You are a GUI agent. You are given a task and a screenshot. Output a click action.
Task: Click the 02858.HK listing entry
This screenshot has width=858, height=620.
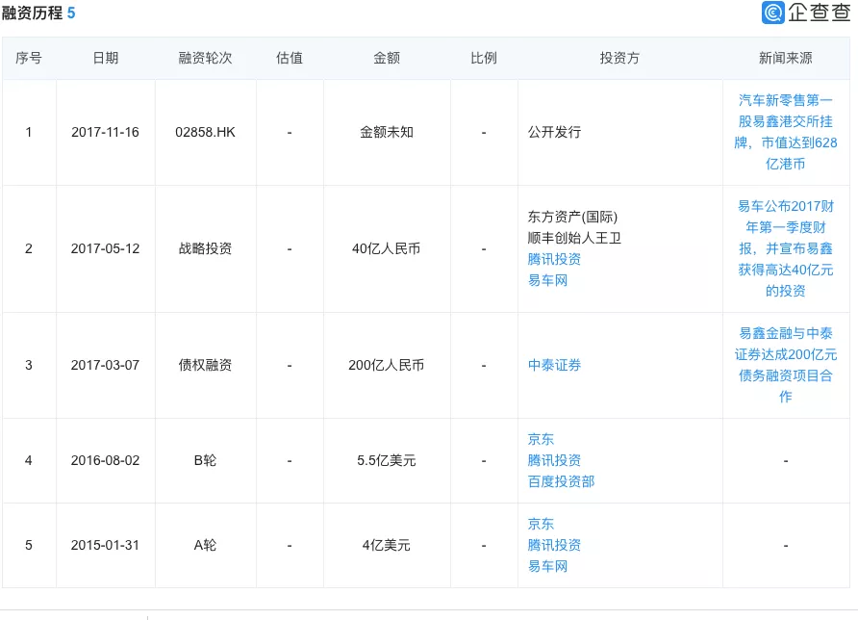(206, 132)
